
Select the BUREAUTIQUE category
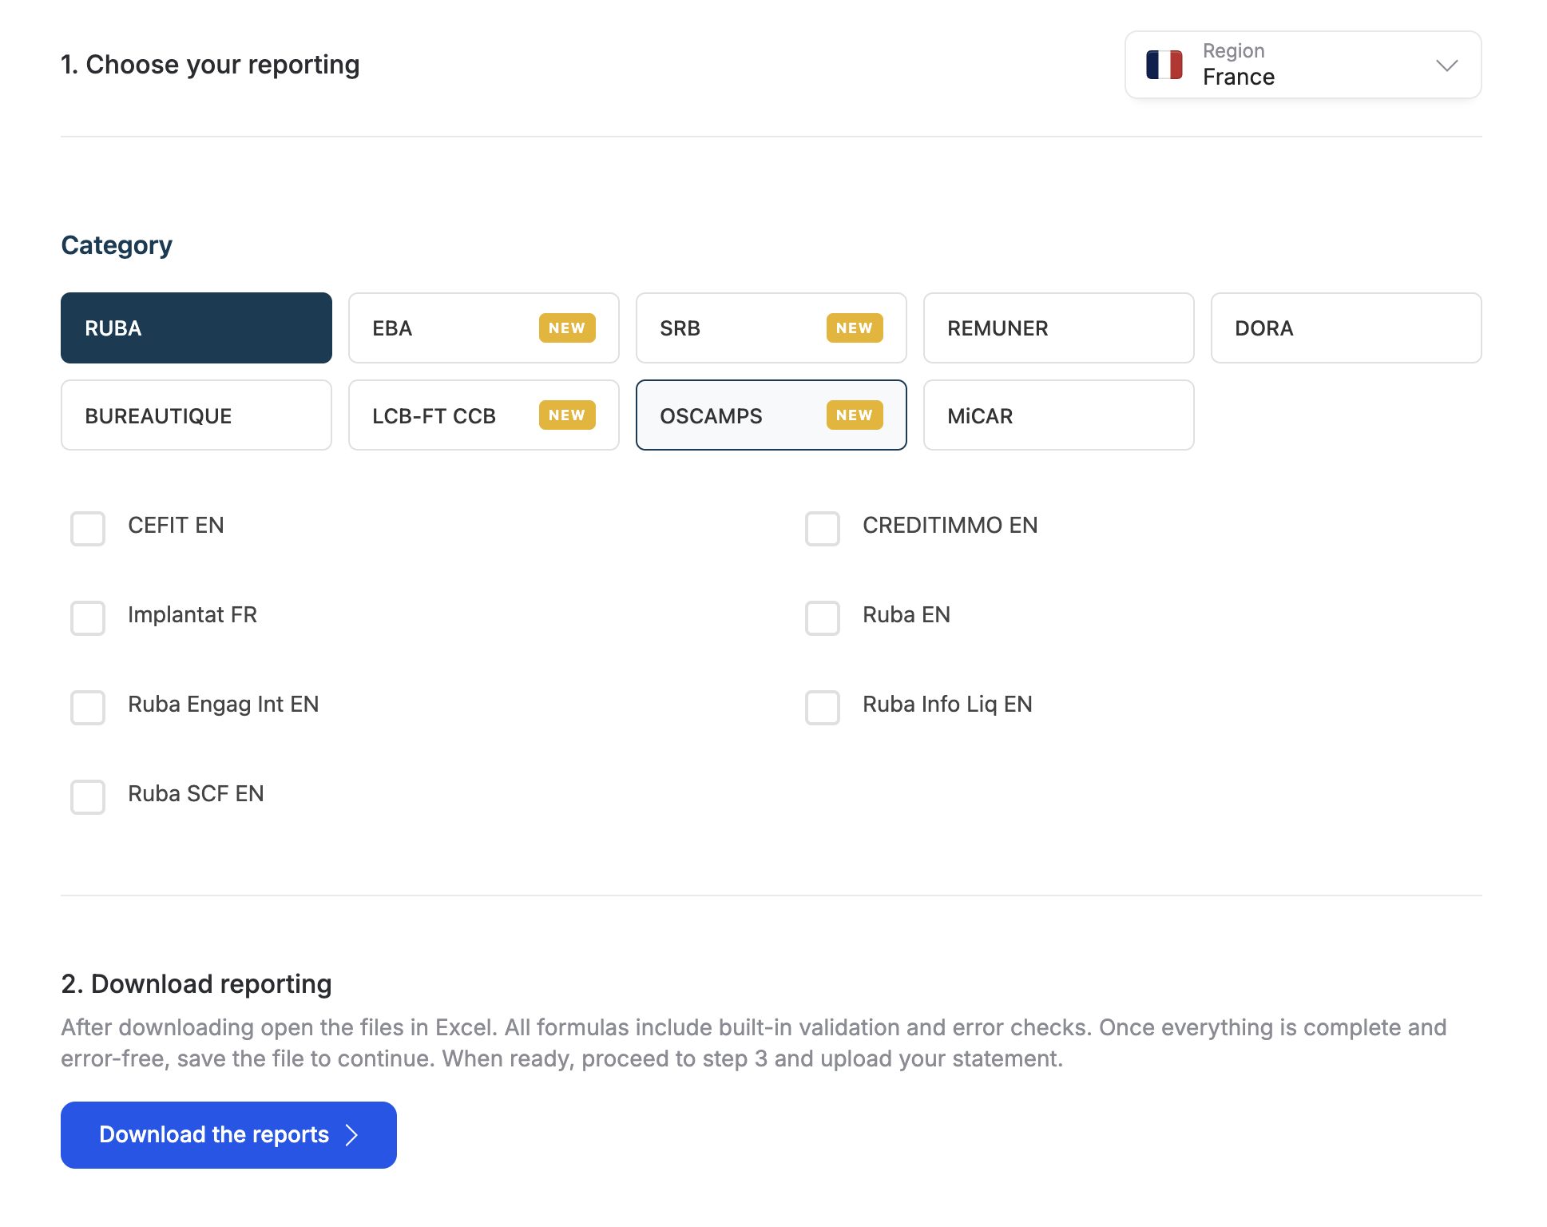[x=196, y=415]
